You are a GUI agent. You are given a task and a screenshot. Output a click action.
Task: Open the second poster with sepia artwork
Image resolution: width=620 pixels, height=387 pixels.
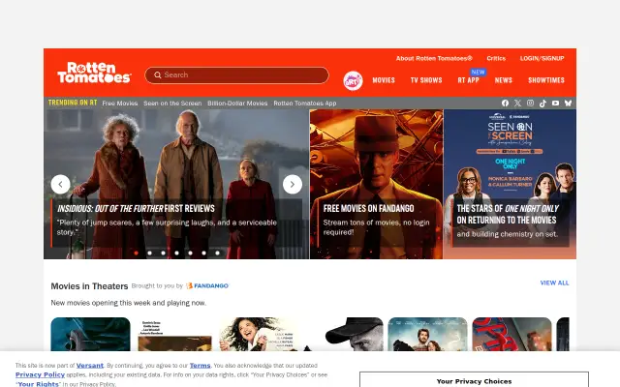tap(174, 334)
